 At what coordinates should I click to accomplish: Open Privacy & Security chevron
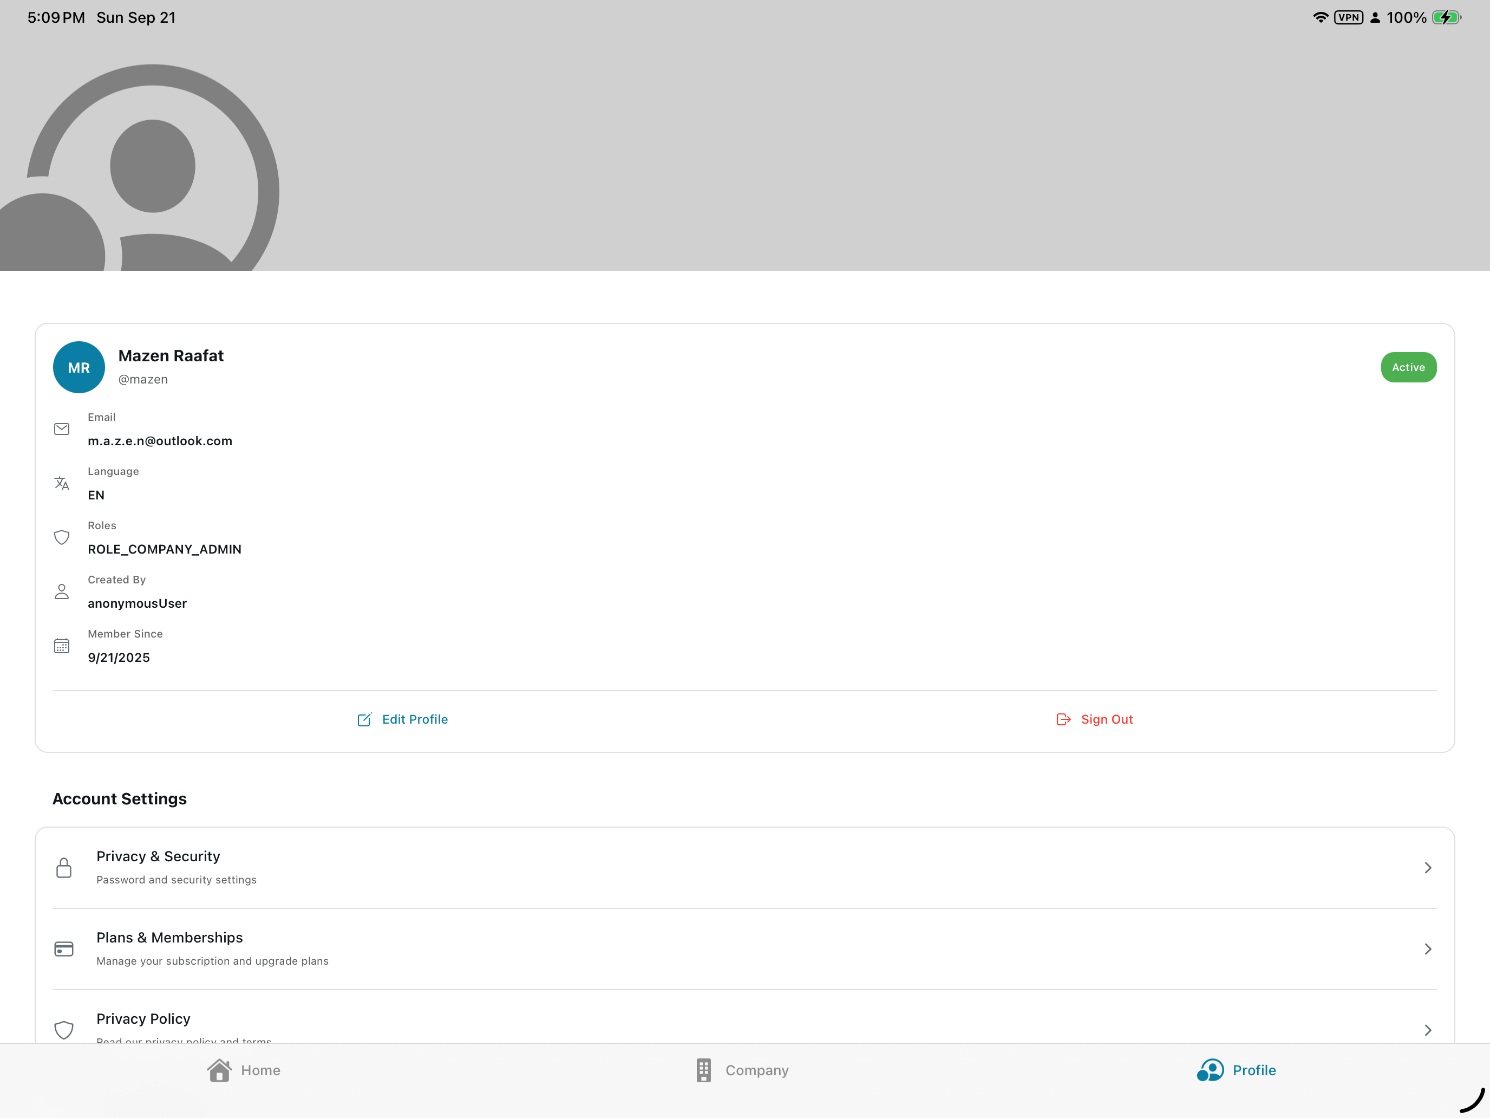(x=1427, y=867)
